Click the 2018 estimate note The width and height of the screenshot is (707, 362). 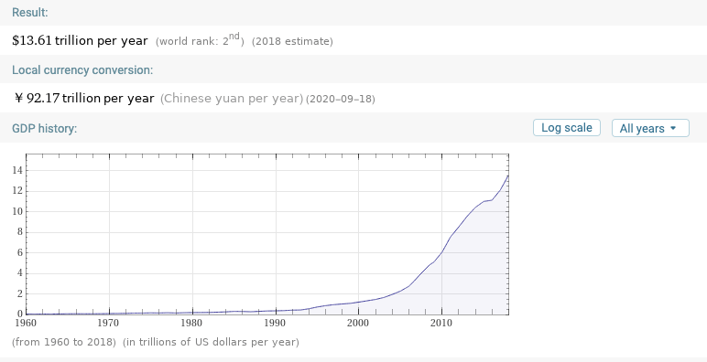coord(292,41)
